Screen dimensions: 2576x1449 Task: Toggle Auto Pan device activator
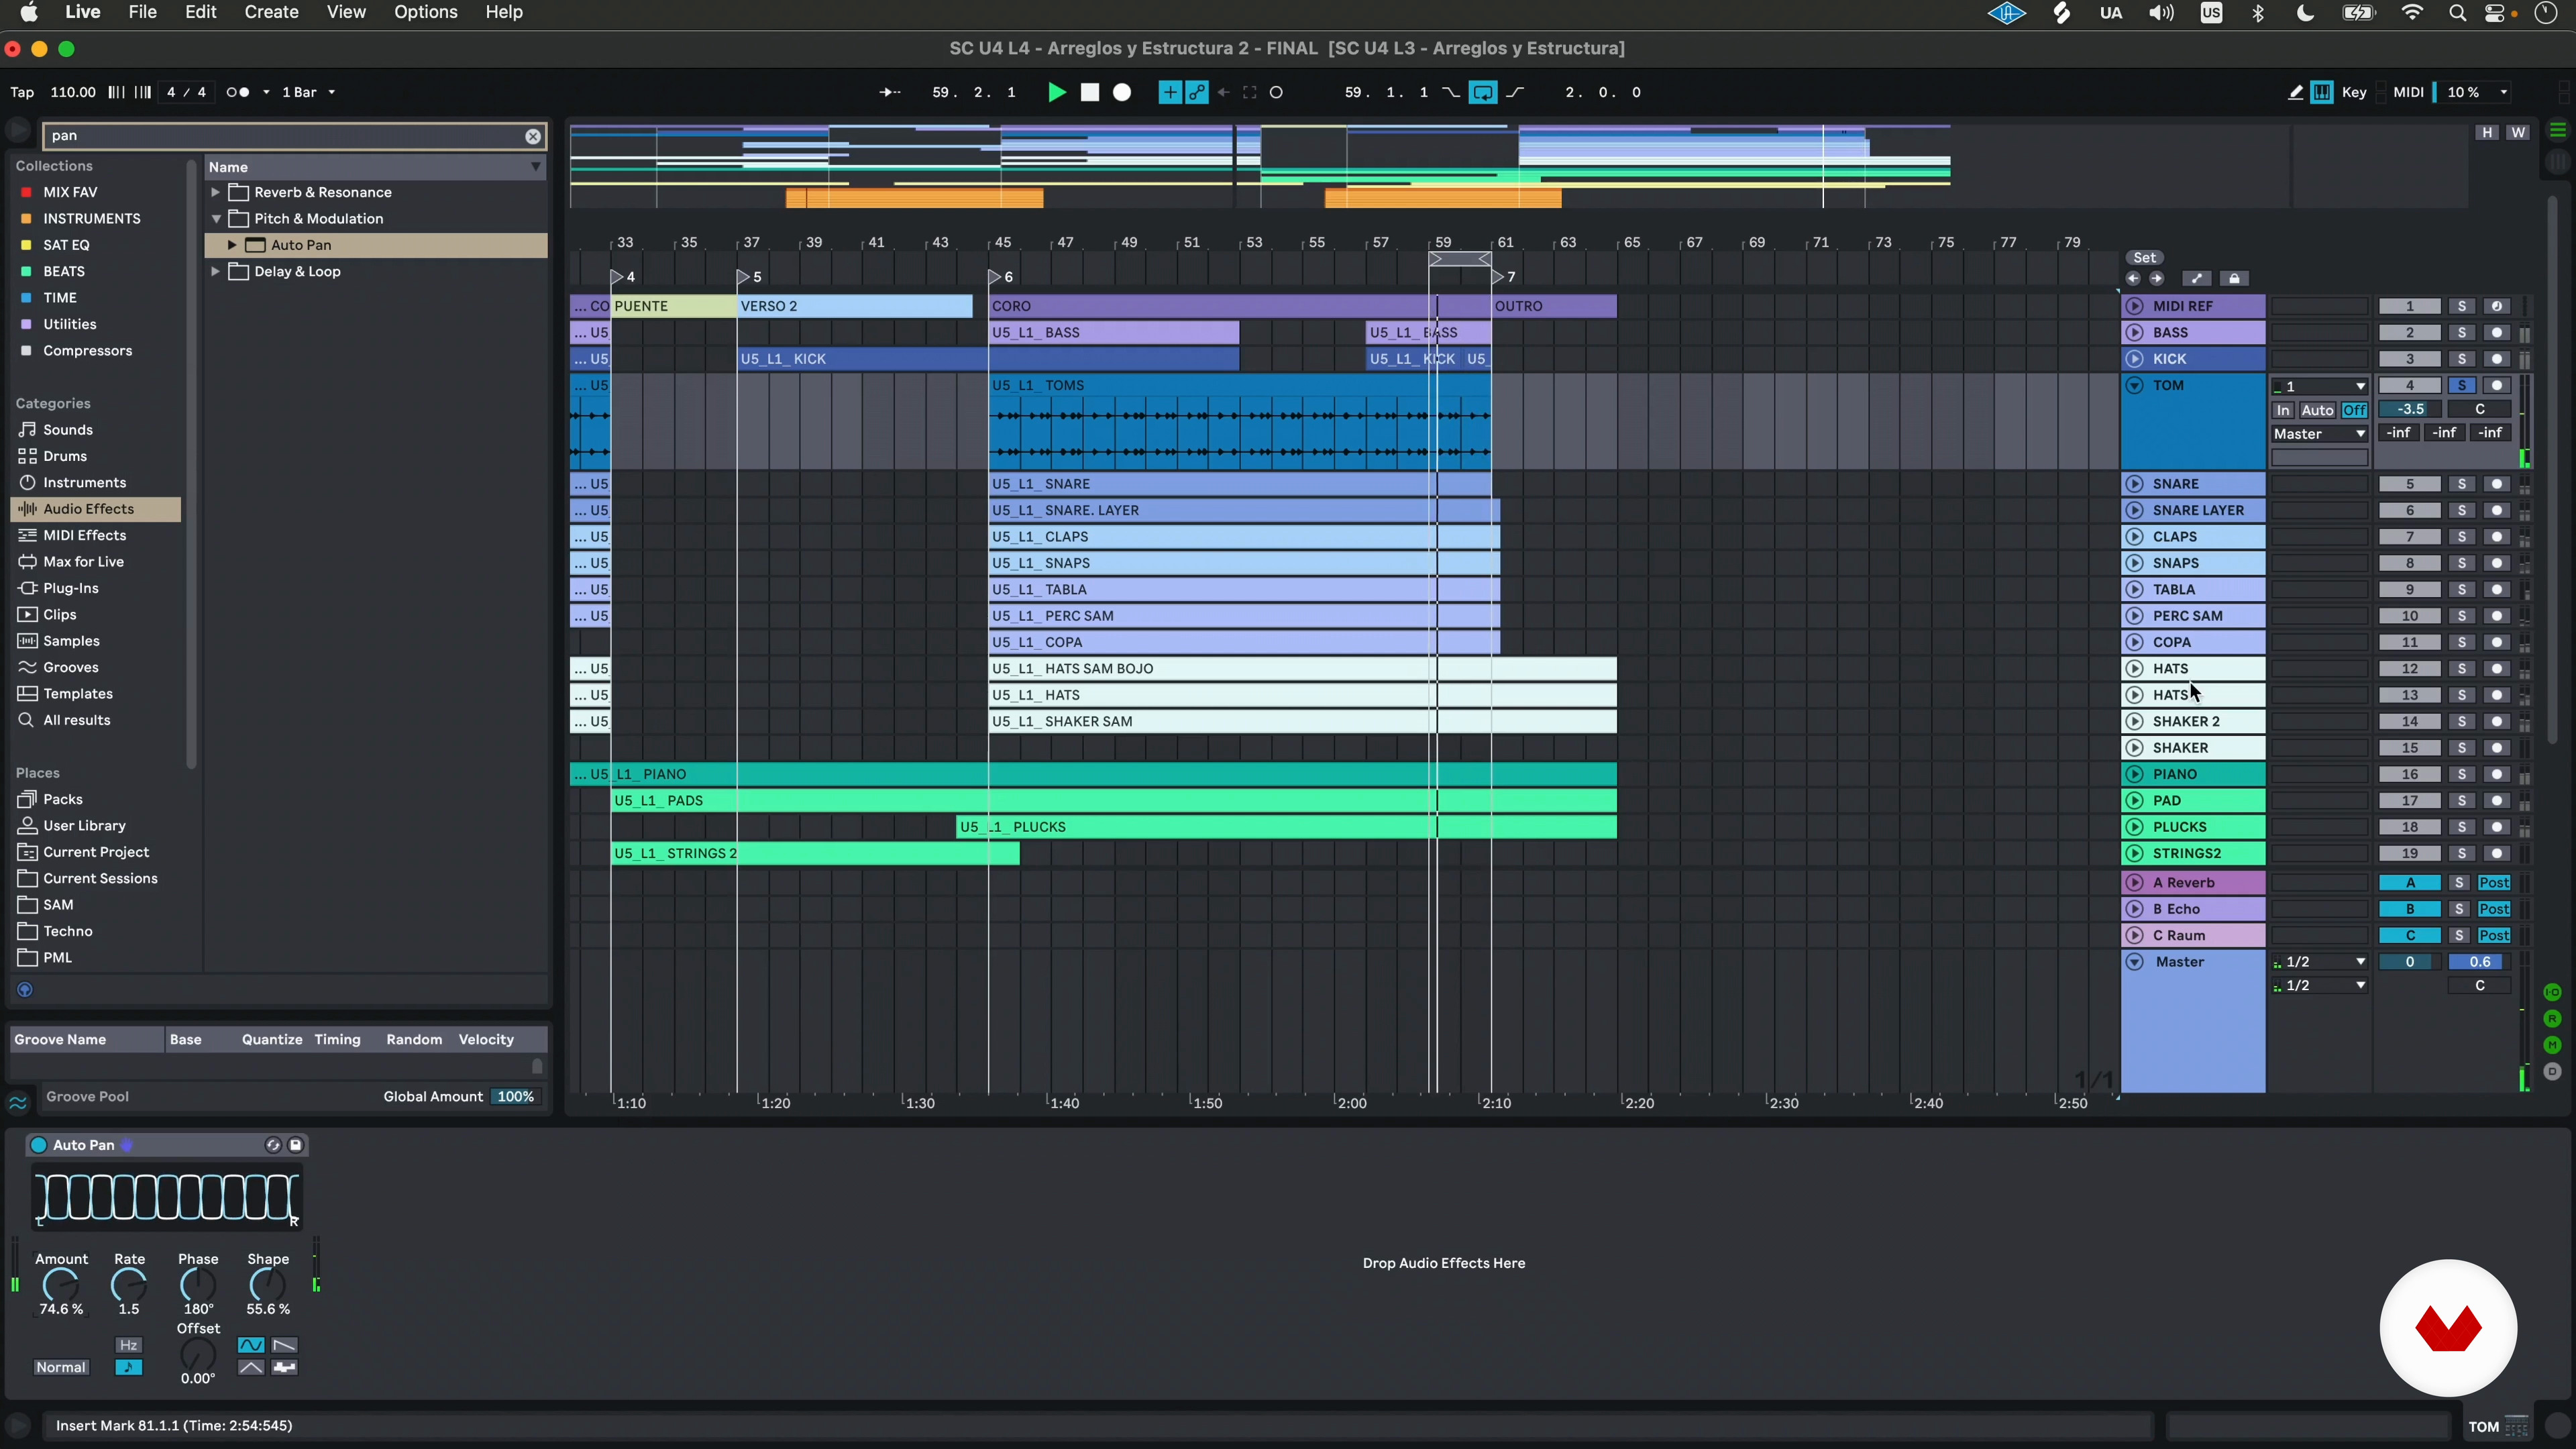(39, 1145)
